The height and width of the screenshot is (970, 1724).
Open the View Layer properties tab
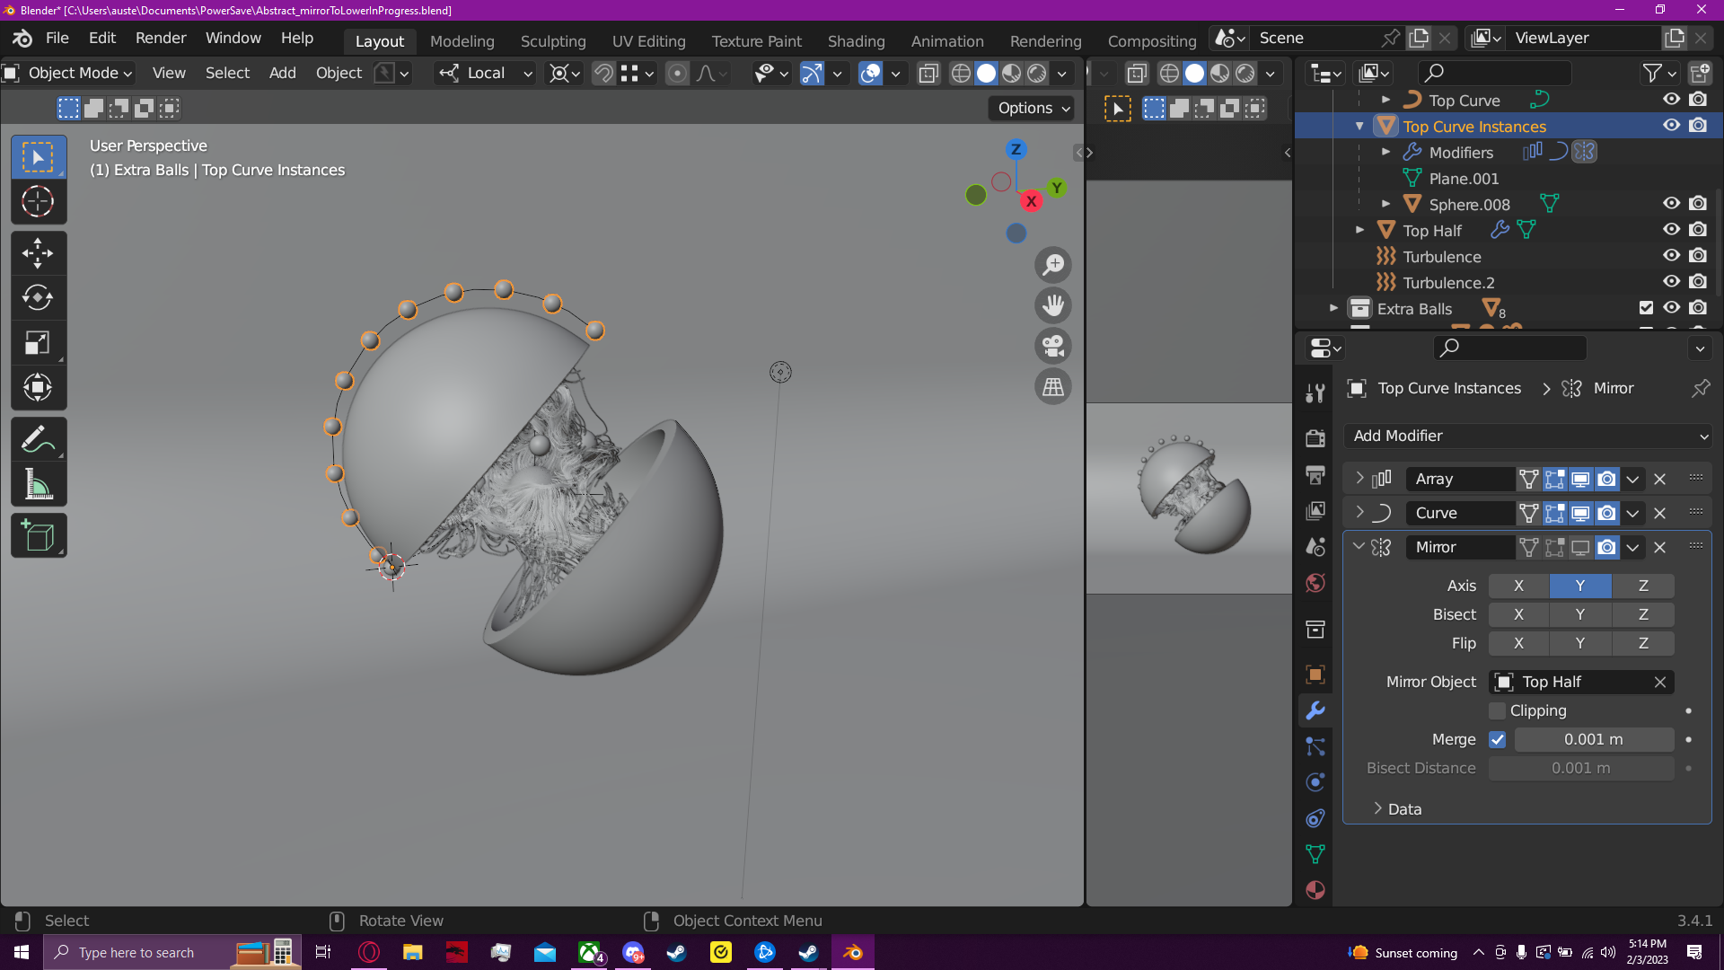(x=1315, y=510)
